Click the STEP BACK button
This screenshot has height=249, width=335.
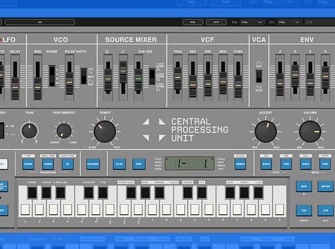point(266,164)
